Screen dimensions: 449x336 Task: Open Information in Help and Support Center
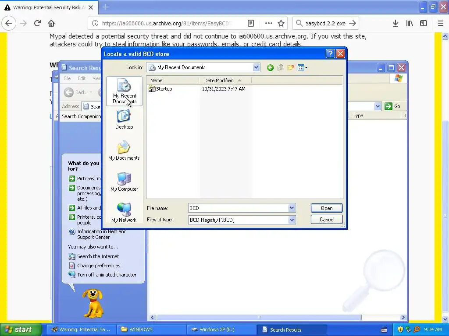point(98,234)
